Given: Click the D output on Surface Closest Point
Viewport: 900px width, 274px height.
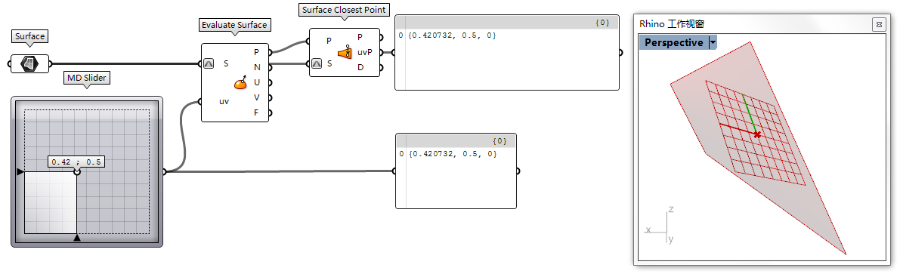Looking at the screenshot, I should coord(360,67).
